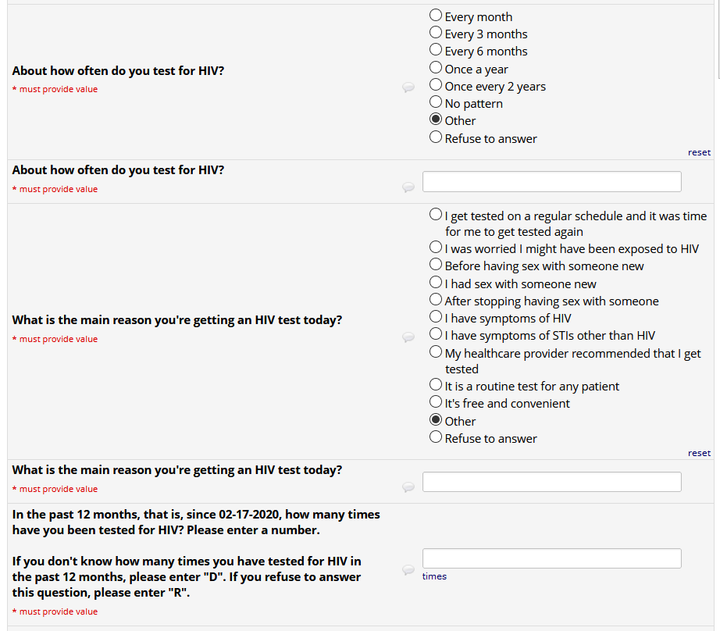The height and width of the screenshot is (631, 720).
Task: Open comment balloon beside the testing frequency text box
Action: coord(408,187)
